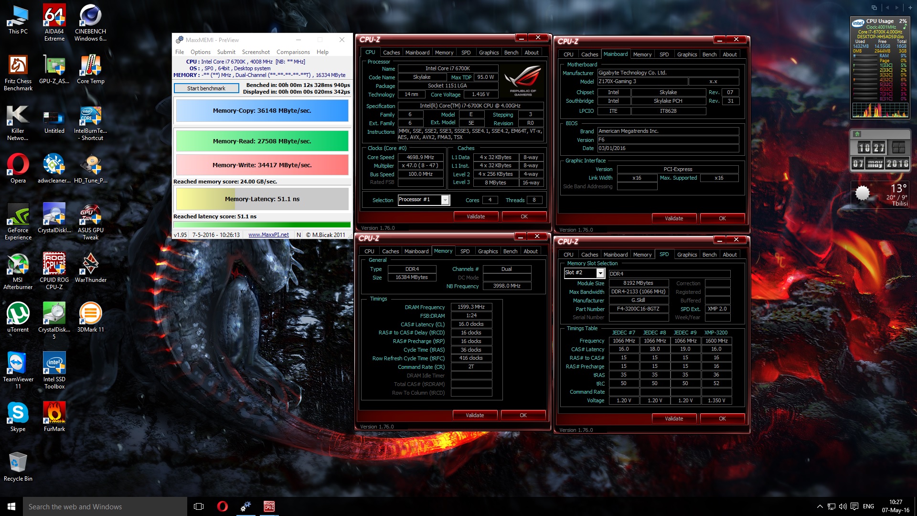Click the volume icon in system tray

[842, 506]
